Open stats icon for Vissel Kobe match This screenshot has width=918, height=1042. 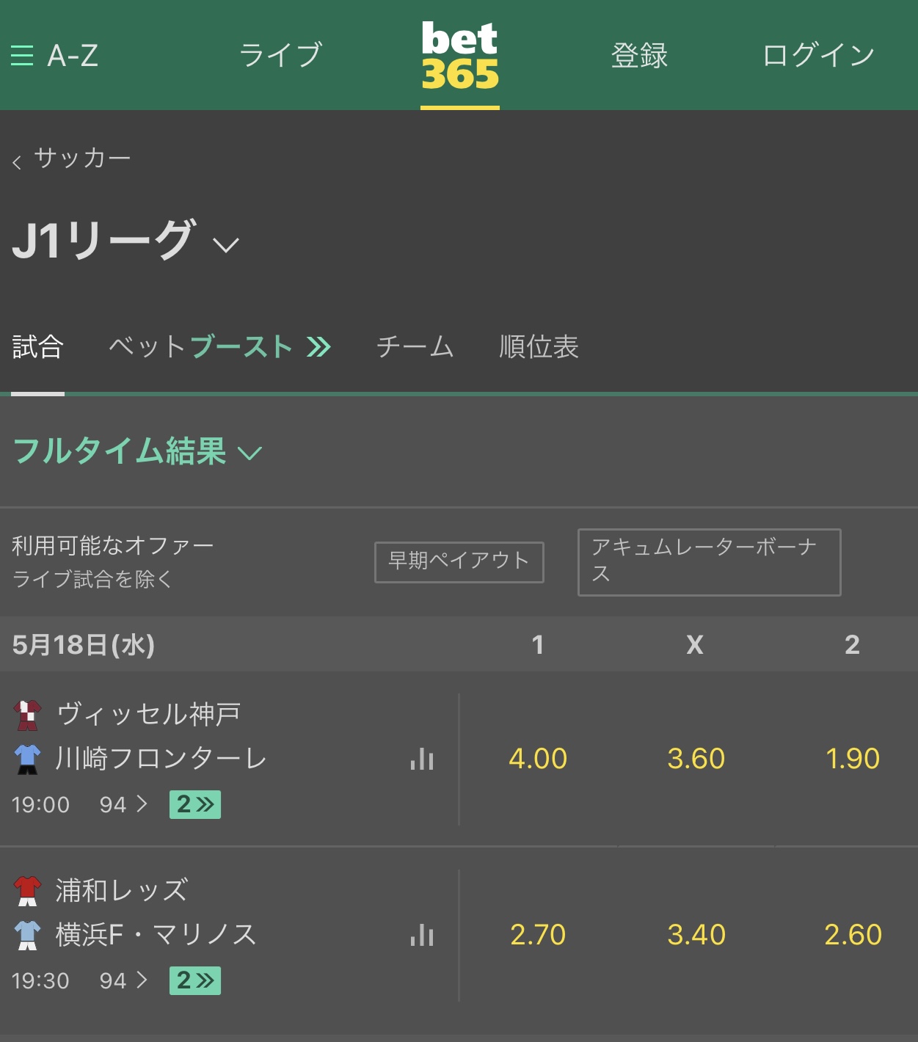(422, 759)
